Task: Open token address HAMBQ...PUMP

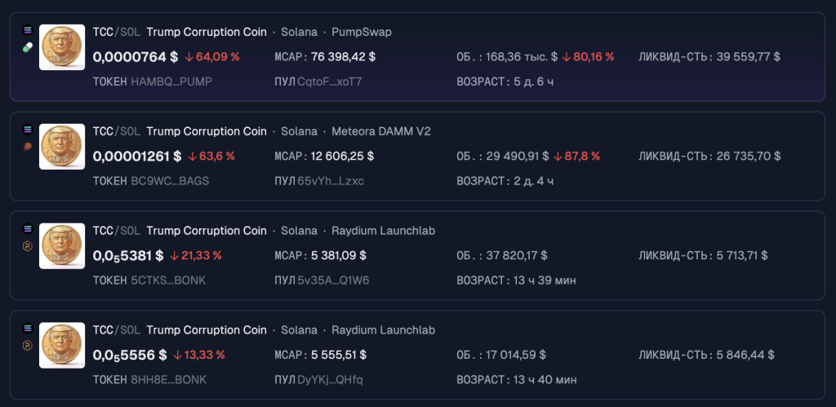Action: (x=171, y=82)
